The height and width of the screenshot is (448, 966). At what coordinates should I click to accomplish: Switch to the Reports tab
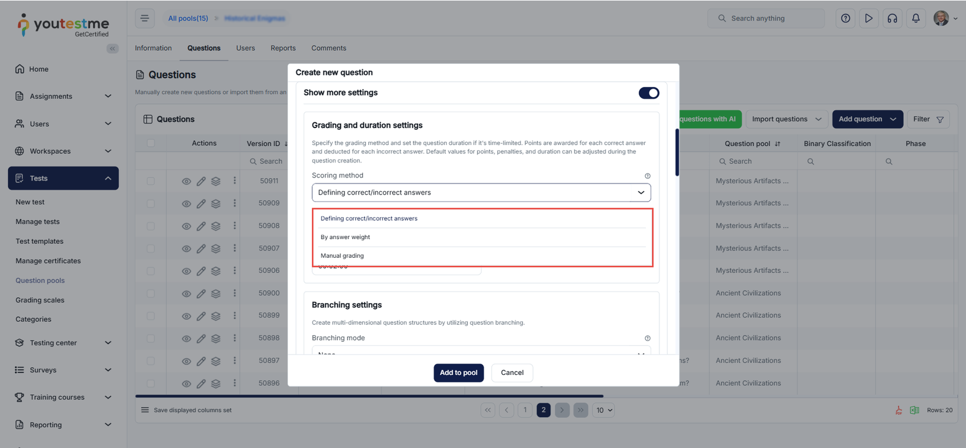283,48
